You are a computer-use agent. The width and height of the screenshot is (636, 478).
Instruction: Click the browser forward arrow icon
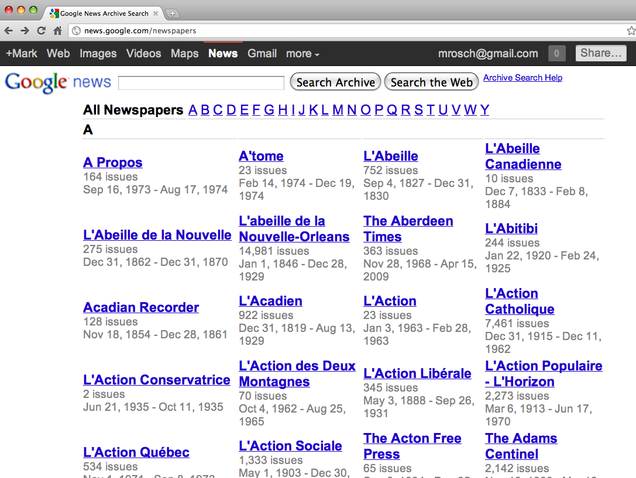point(25,30)
